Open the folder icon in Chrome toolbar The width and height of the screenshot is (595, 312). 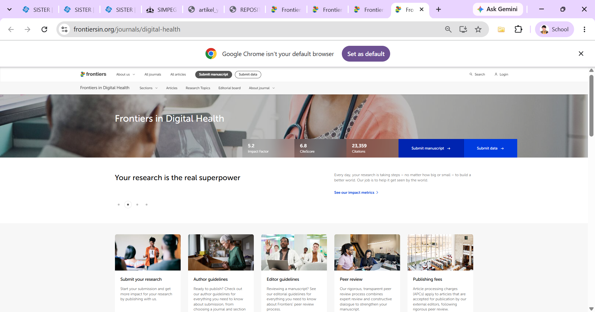(x=501, y=29)
